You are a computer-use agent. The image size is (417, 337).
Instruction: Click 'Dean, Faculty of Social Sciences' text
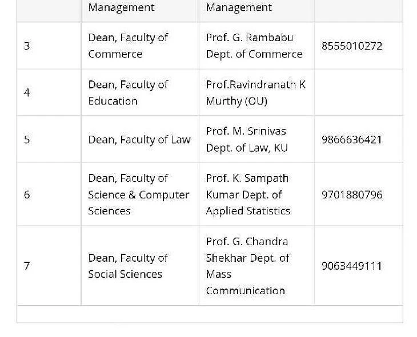pos(128,266)
